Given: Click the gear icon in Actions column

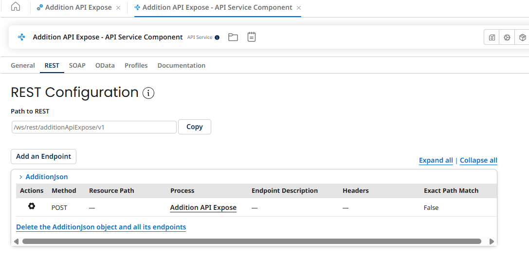Looking at the screenshot, I should [32, 206].
